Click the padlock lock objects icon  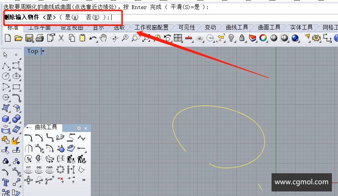[242, 38]
